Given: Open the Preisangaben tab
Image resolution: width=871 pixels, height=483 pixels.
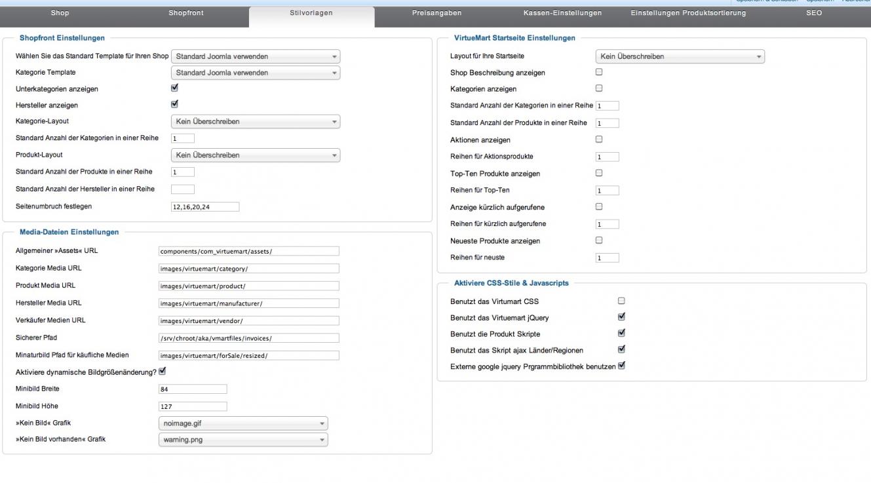Looking at the screenshot, I should click(436, 13).
